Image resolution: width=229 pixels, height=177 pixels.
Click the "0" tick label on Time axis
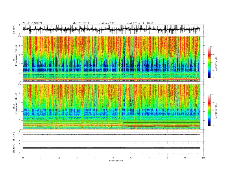(x=23, y=158)
